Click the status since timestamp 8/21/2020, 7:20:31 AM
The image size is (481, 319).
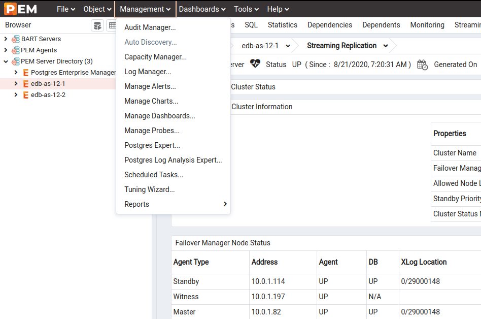pyautogui.click(x=370, y=65)
